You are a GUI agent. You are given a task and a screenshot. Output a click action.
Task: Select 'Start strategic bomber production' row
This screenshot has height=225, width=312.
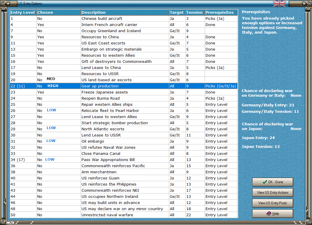(124, 123)
